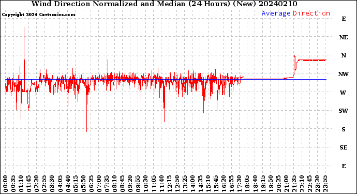Click the 23:20 time label
Image resolution: width=357 pixels, height=194 pixels.
[317, 184]
